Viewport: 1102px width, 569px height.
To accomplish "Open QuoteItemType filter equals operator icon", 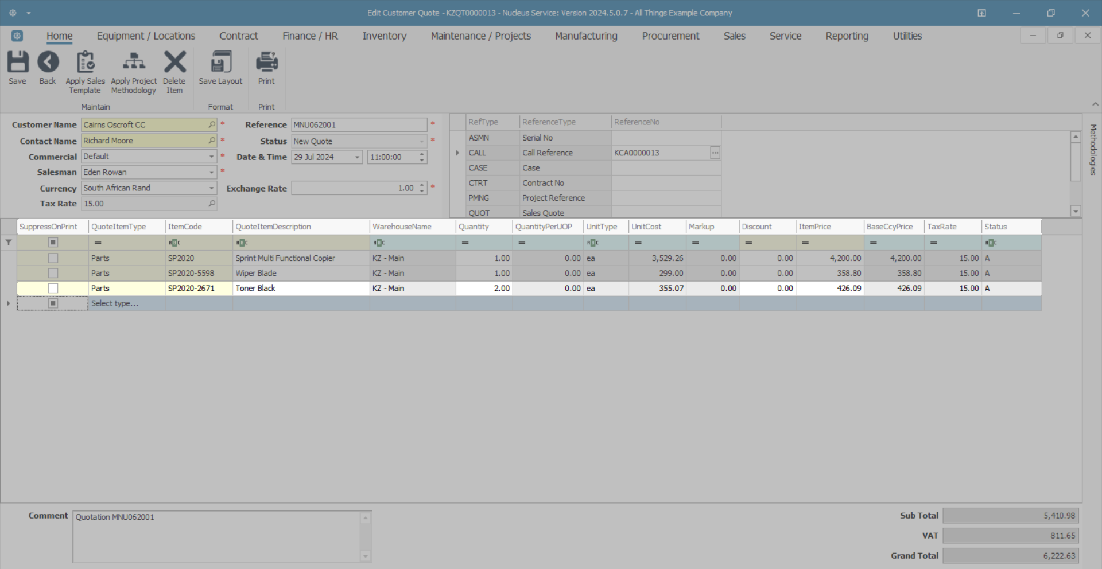I will click(x=98, y=243).
